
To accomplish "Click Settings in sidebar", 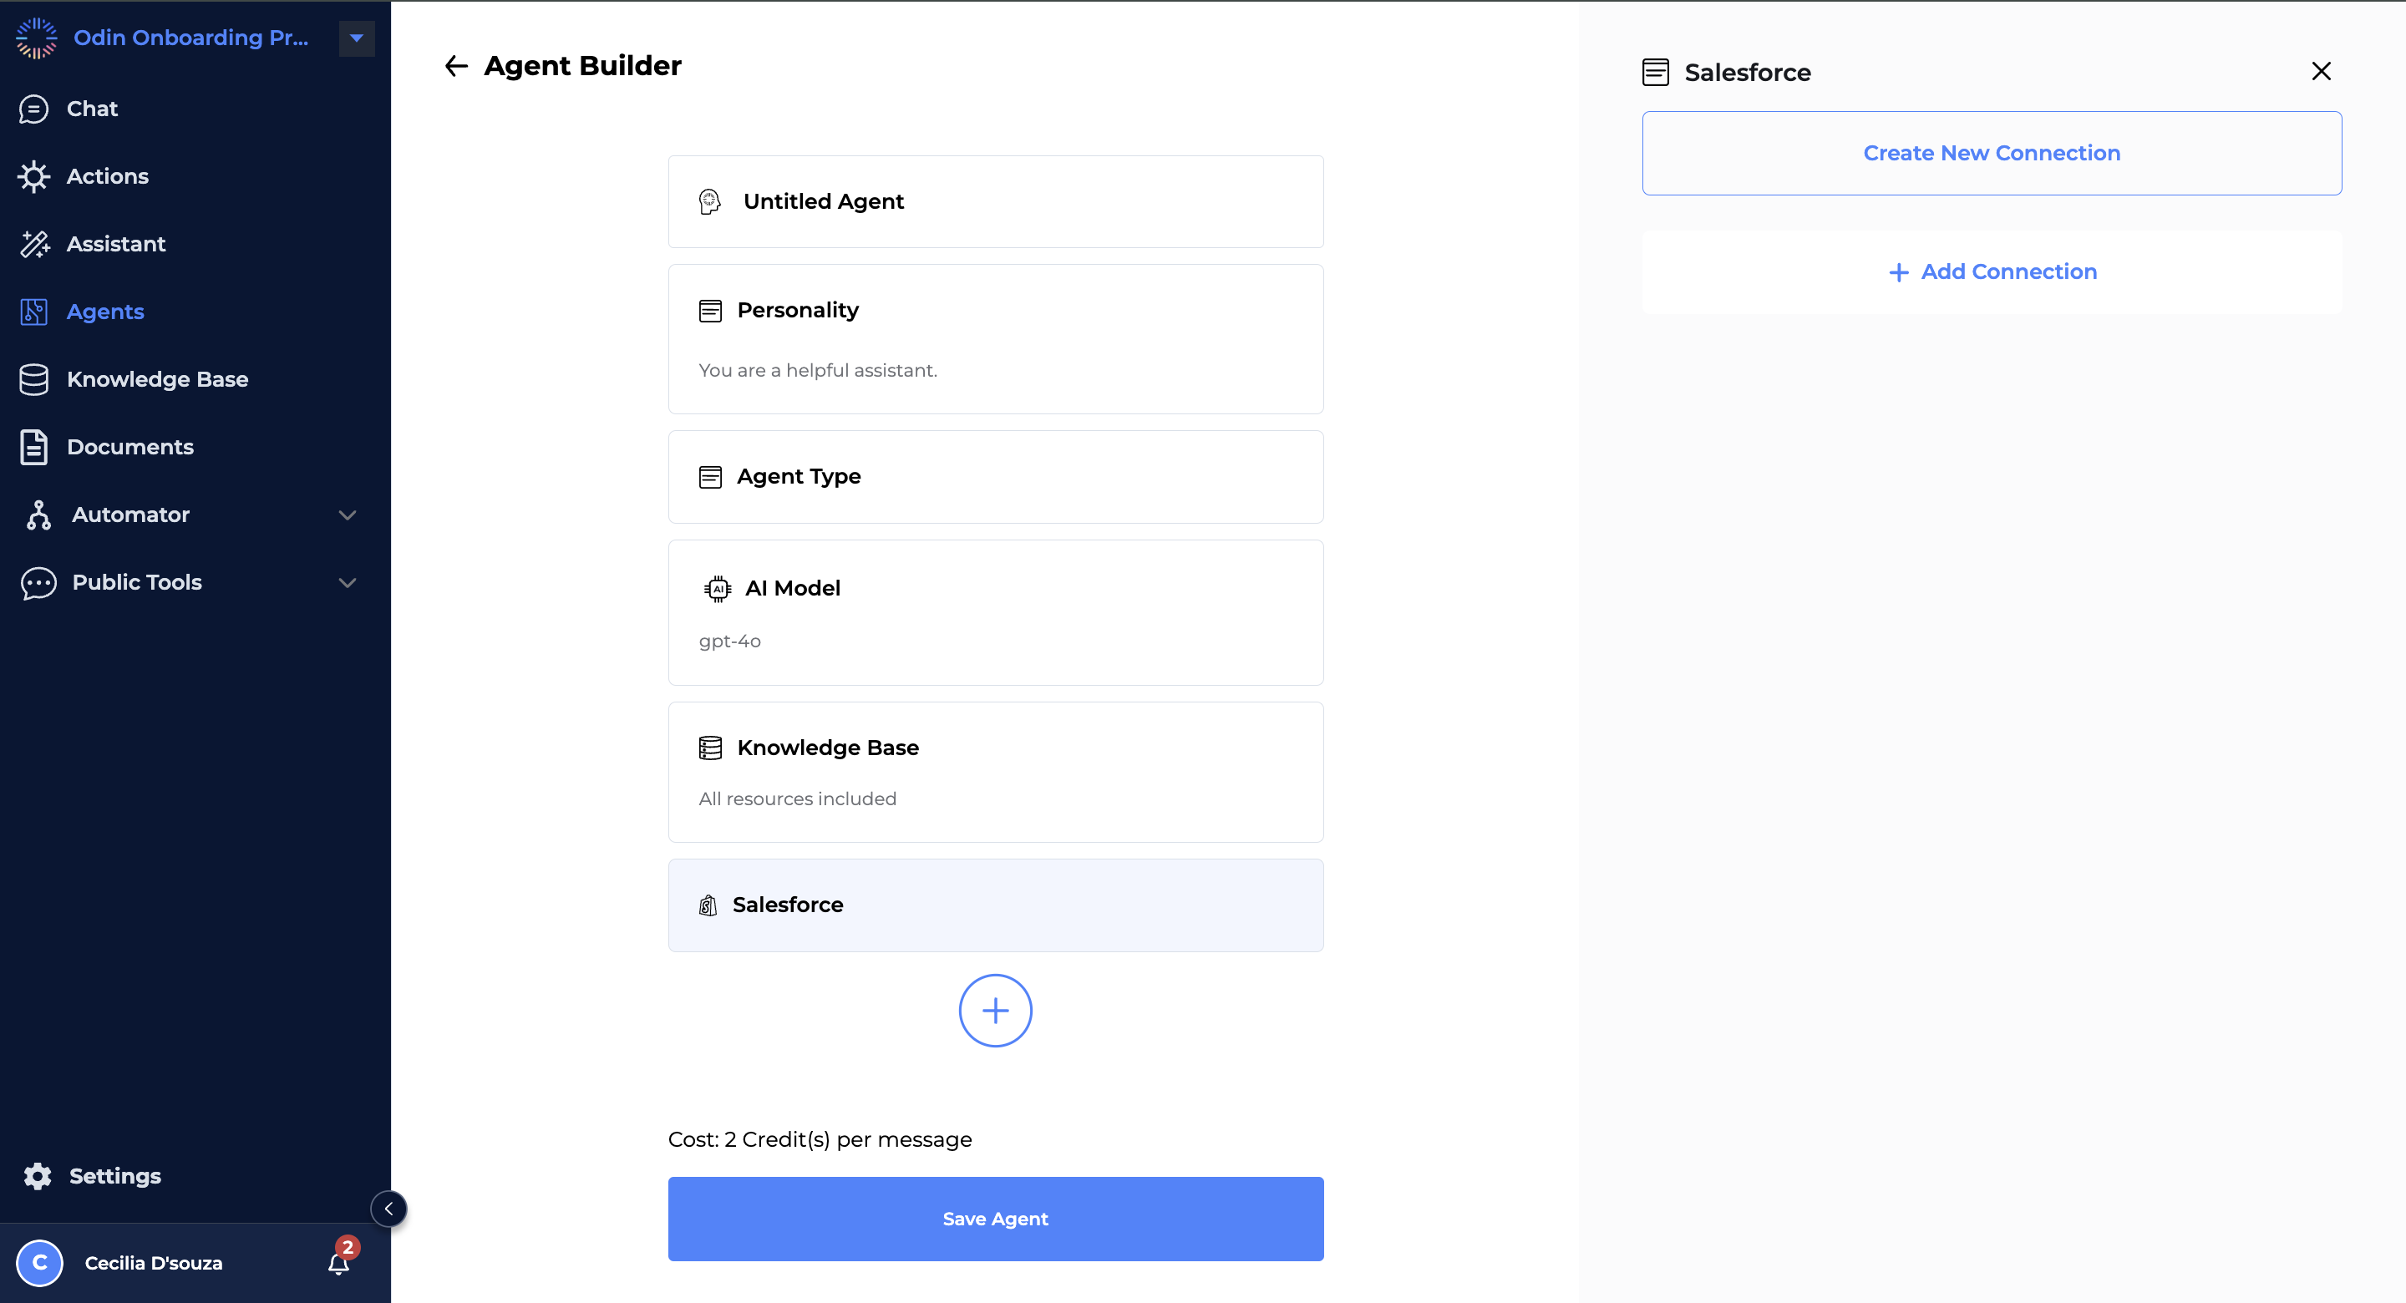I will click(x=114, y=1176).
